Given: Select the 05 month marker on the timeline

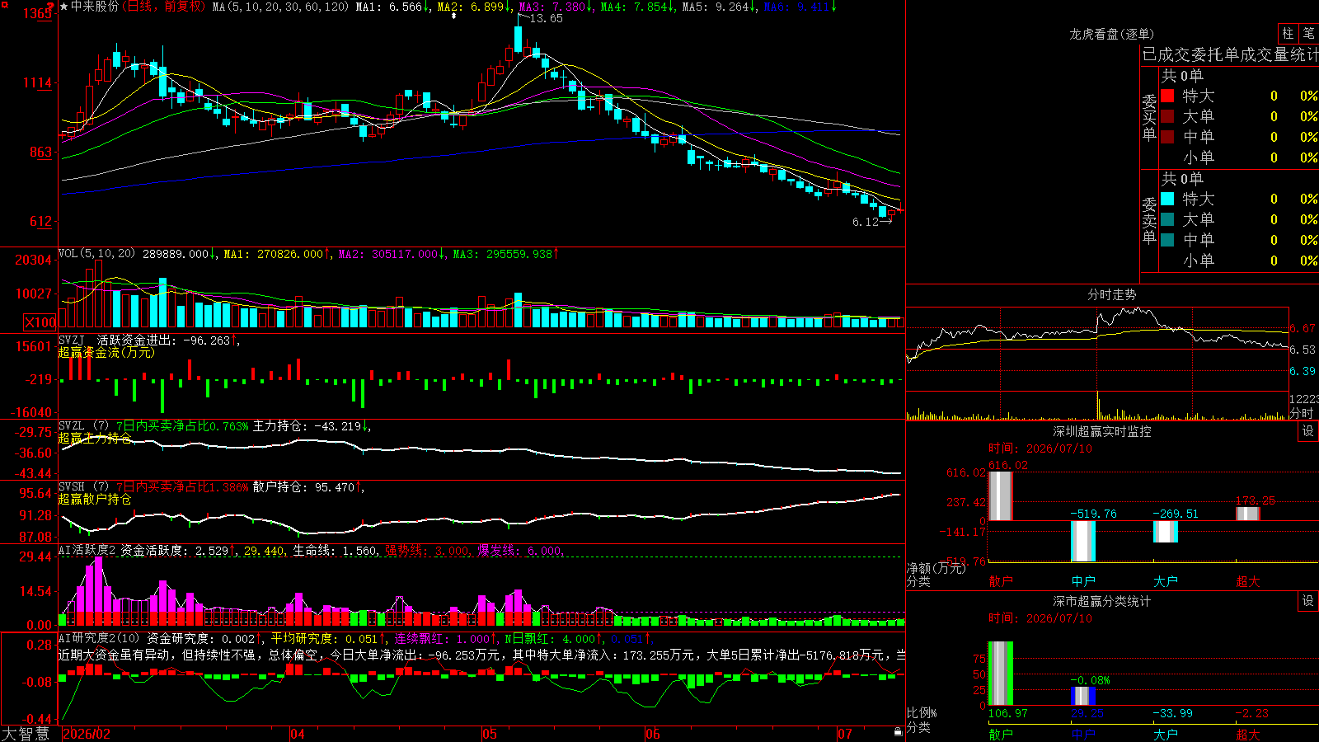Looking at the screenshot, I should point(490,734).
